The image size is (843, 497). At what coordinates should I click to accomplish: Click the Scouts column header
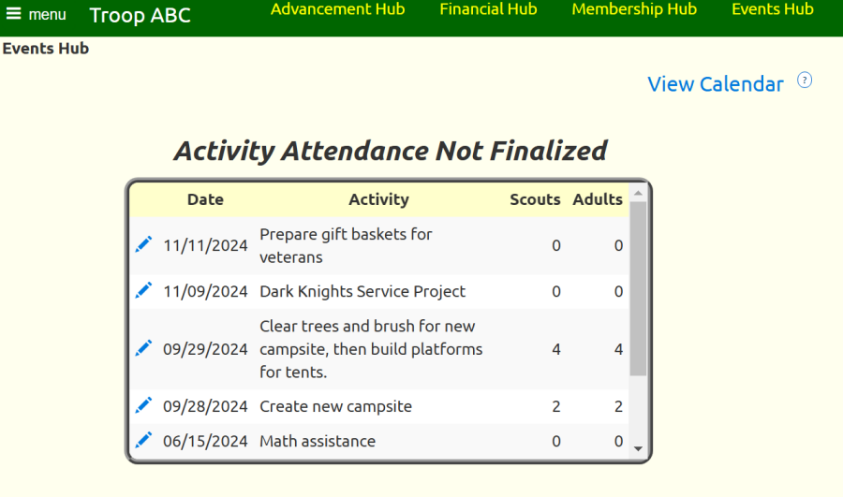pyautogui.click(x=535, y=199)
